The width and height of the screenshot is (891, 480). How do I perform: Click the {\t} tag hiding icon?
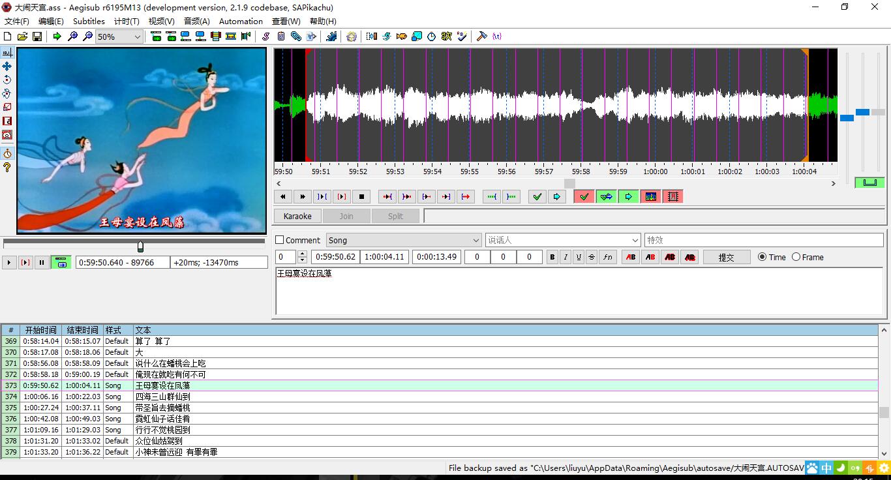pyautogui.click(x=497, y=37)
